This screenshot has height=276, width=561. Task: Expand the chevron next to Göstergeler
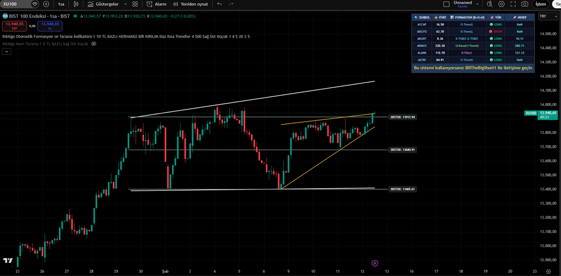[125, 4]
